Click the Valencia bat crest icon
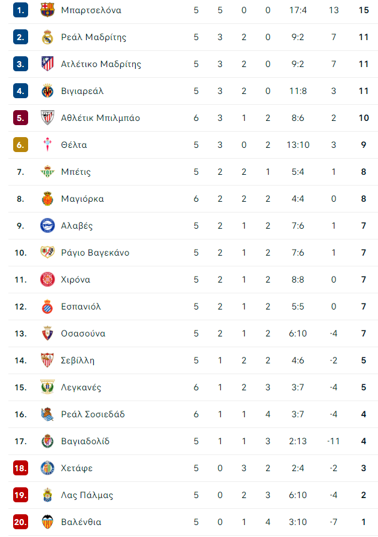This screenshot has height=537, width=378. coord(47,522)
